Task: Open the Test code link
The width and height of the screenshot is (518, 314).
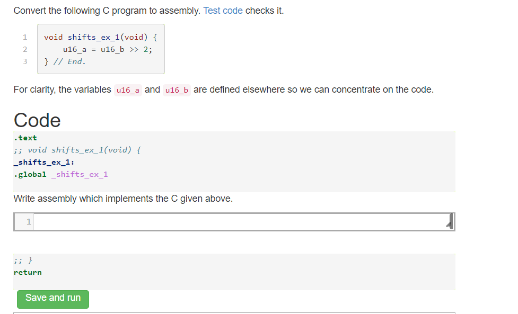Action: 223,11
